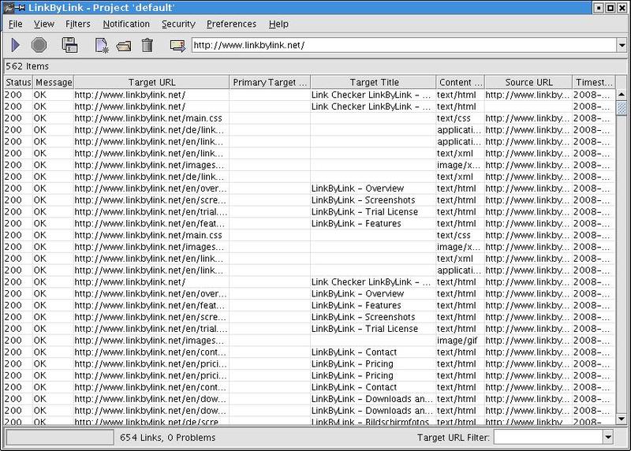The width and height of the screenshot is (631, 451).
Task: Sort by the Timestamp column header
Action: 594,82
